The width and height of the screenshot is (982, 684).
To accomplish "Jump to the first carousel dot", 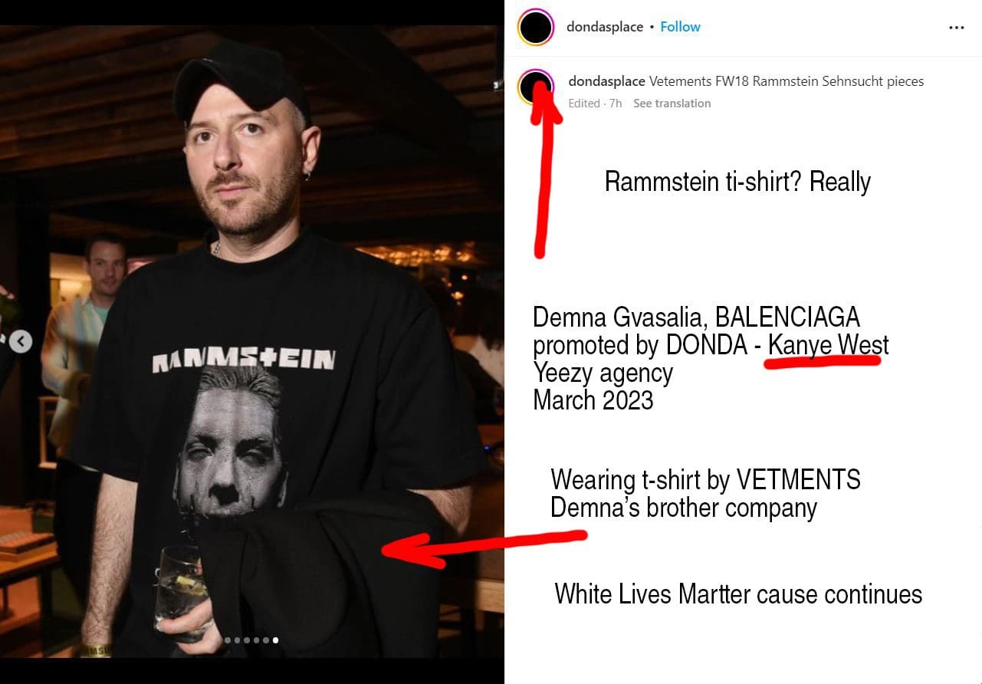I will (x=228, y=640).
